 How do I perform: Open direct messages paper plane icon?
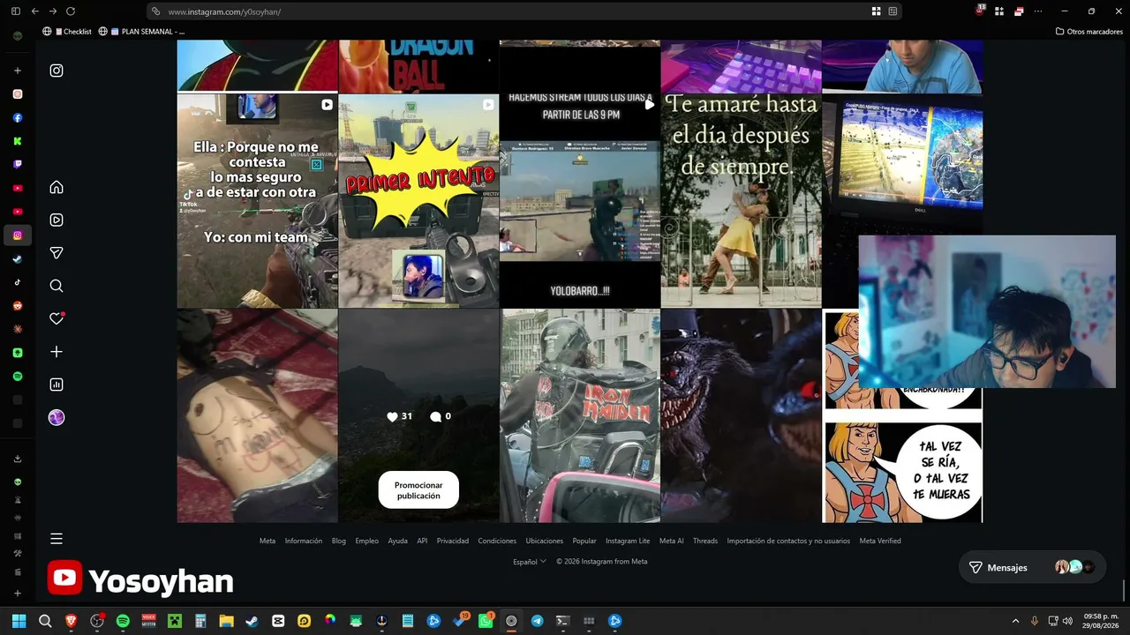[x=56, y=253]
